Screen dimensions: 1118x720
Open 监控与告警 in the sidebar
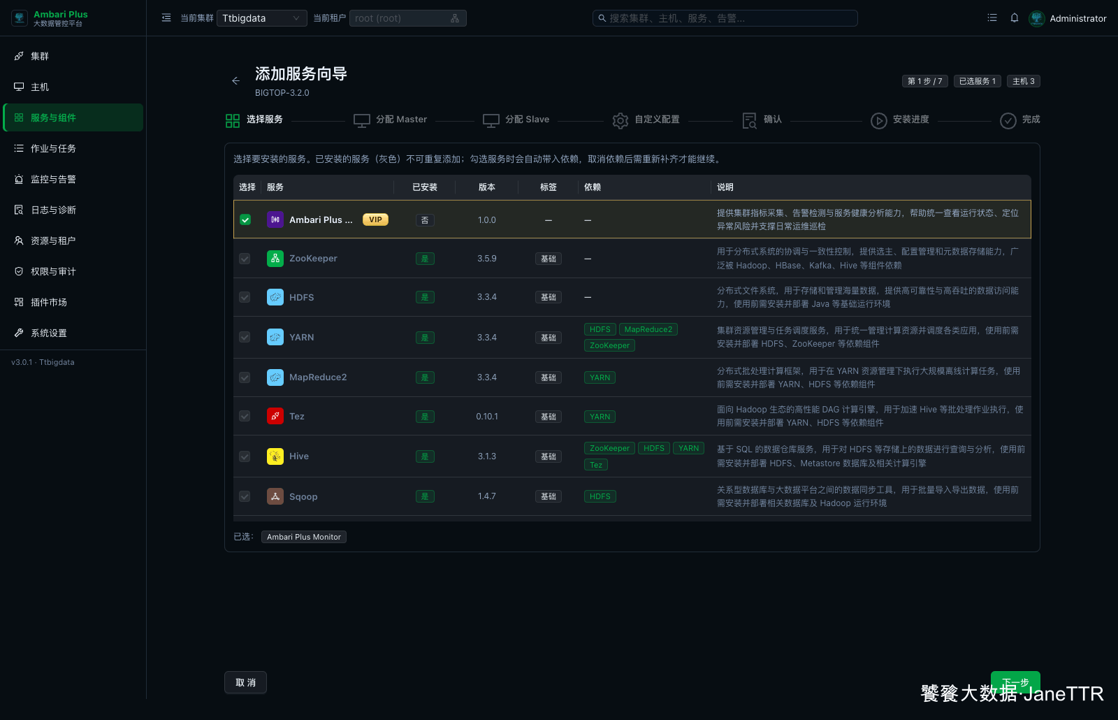tap(73, 179)
